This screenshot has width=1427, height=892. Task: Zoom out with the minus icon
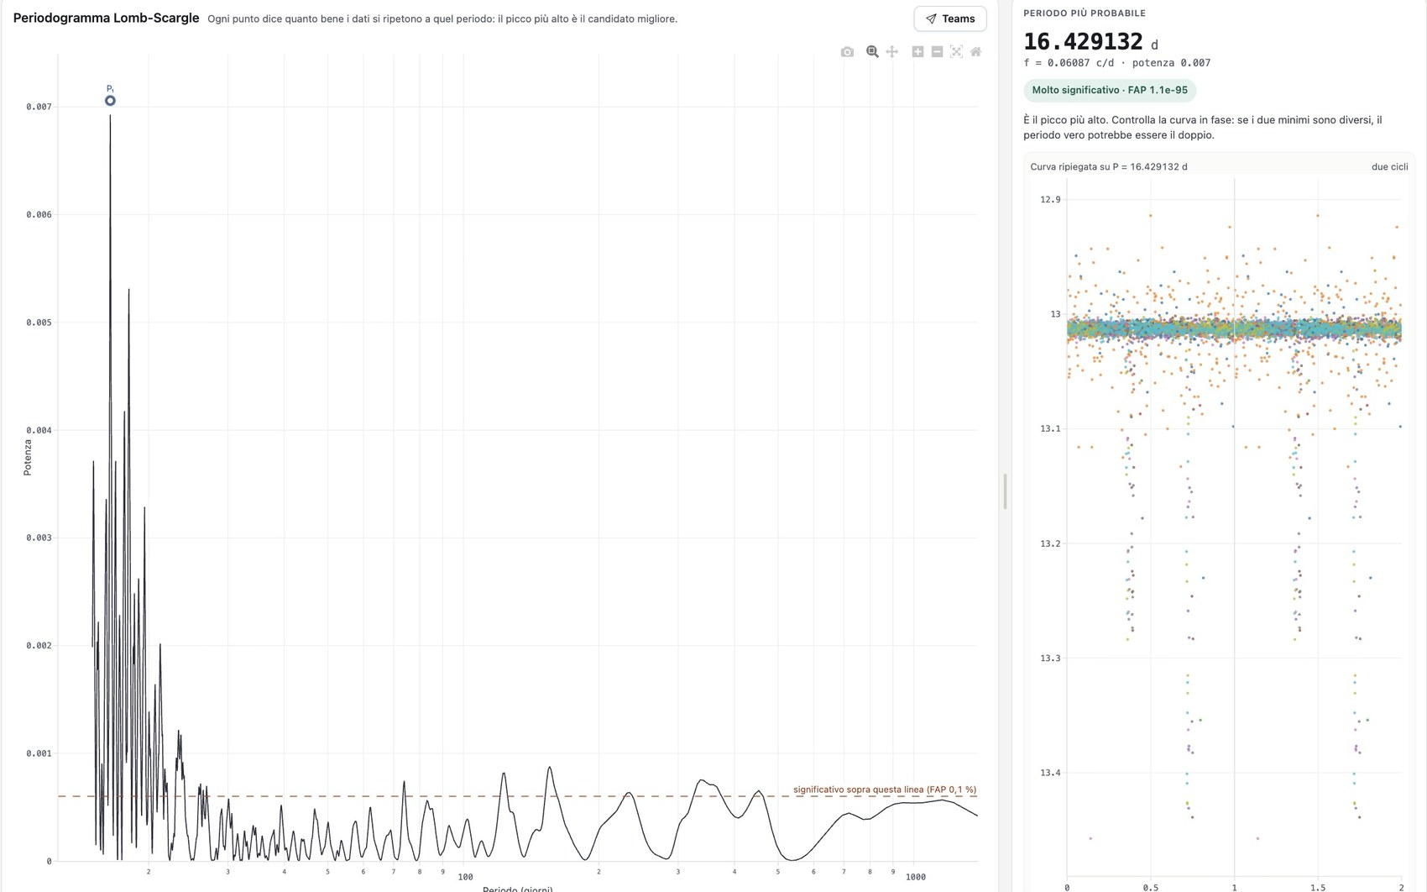pyautogui.click(x=937, y=52)
